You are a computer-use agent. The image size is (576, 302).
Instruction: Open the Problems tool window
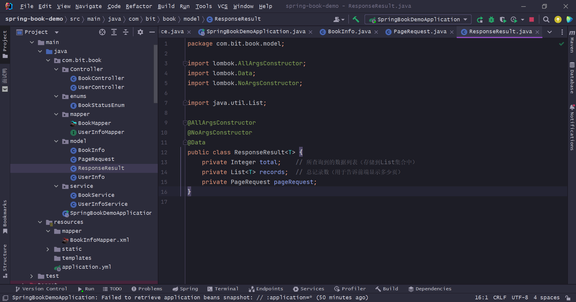[x=147, y=289]
